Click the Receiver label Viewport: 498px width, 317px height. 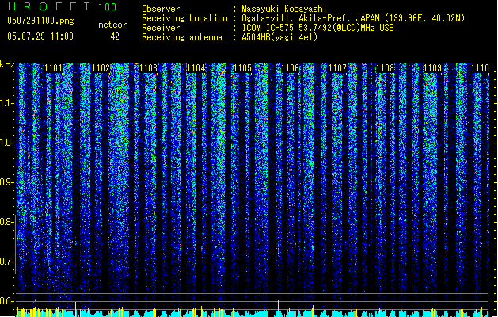coord(161,28)
